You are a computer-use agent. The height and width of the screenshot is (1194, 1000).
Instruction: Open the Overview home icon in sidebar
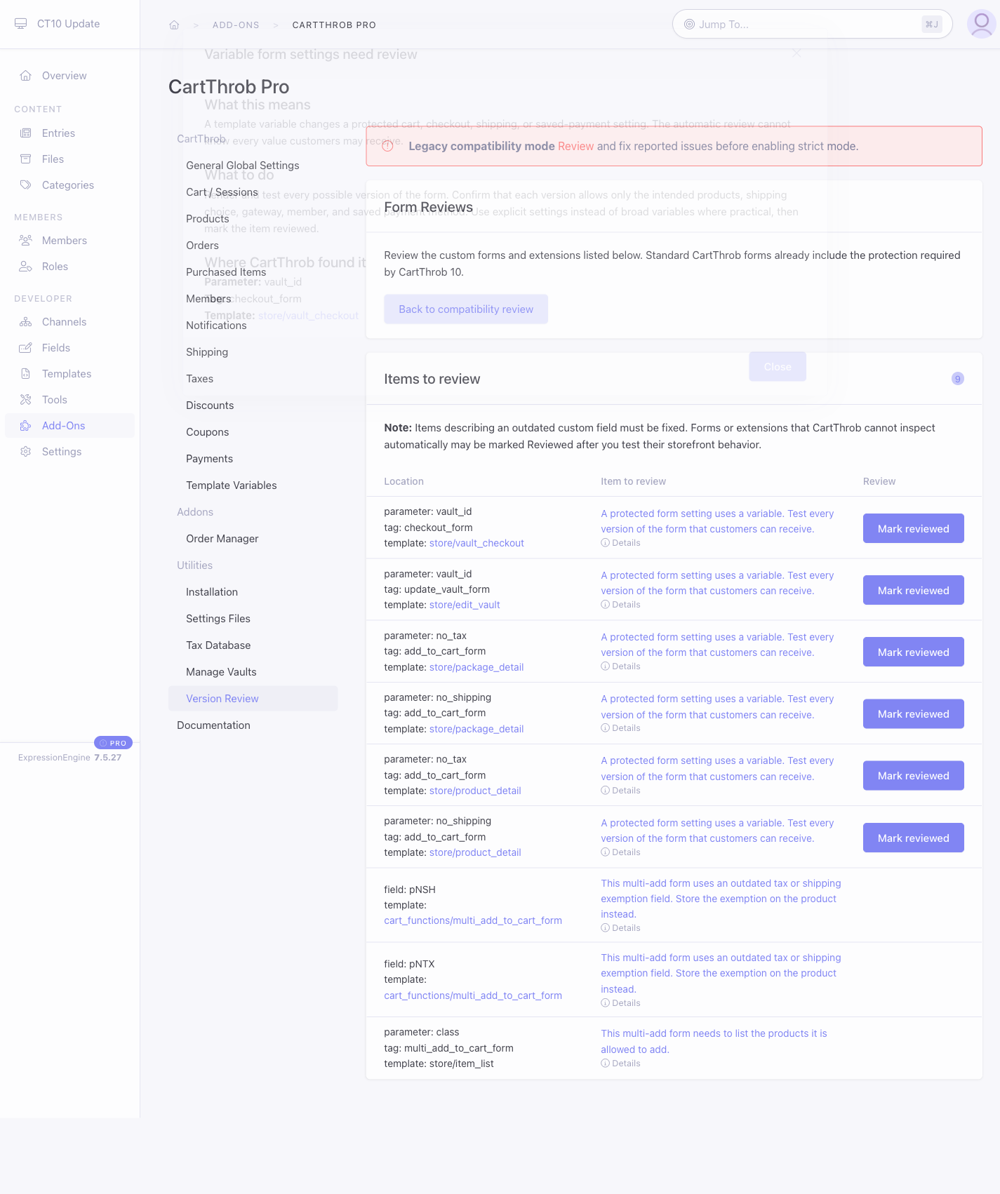click(26, 76)
